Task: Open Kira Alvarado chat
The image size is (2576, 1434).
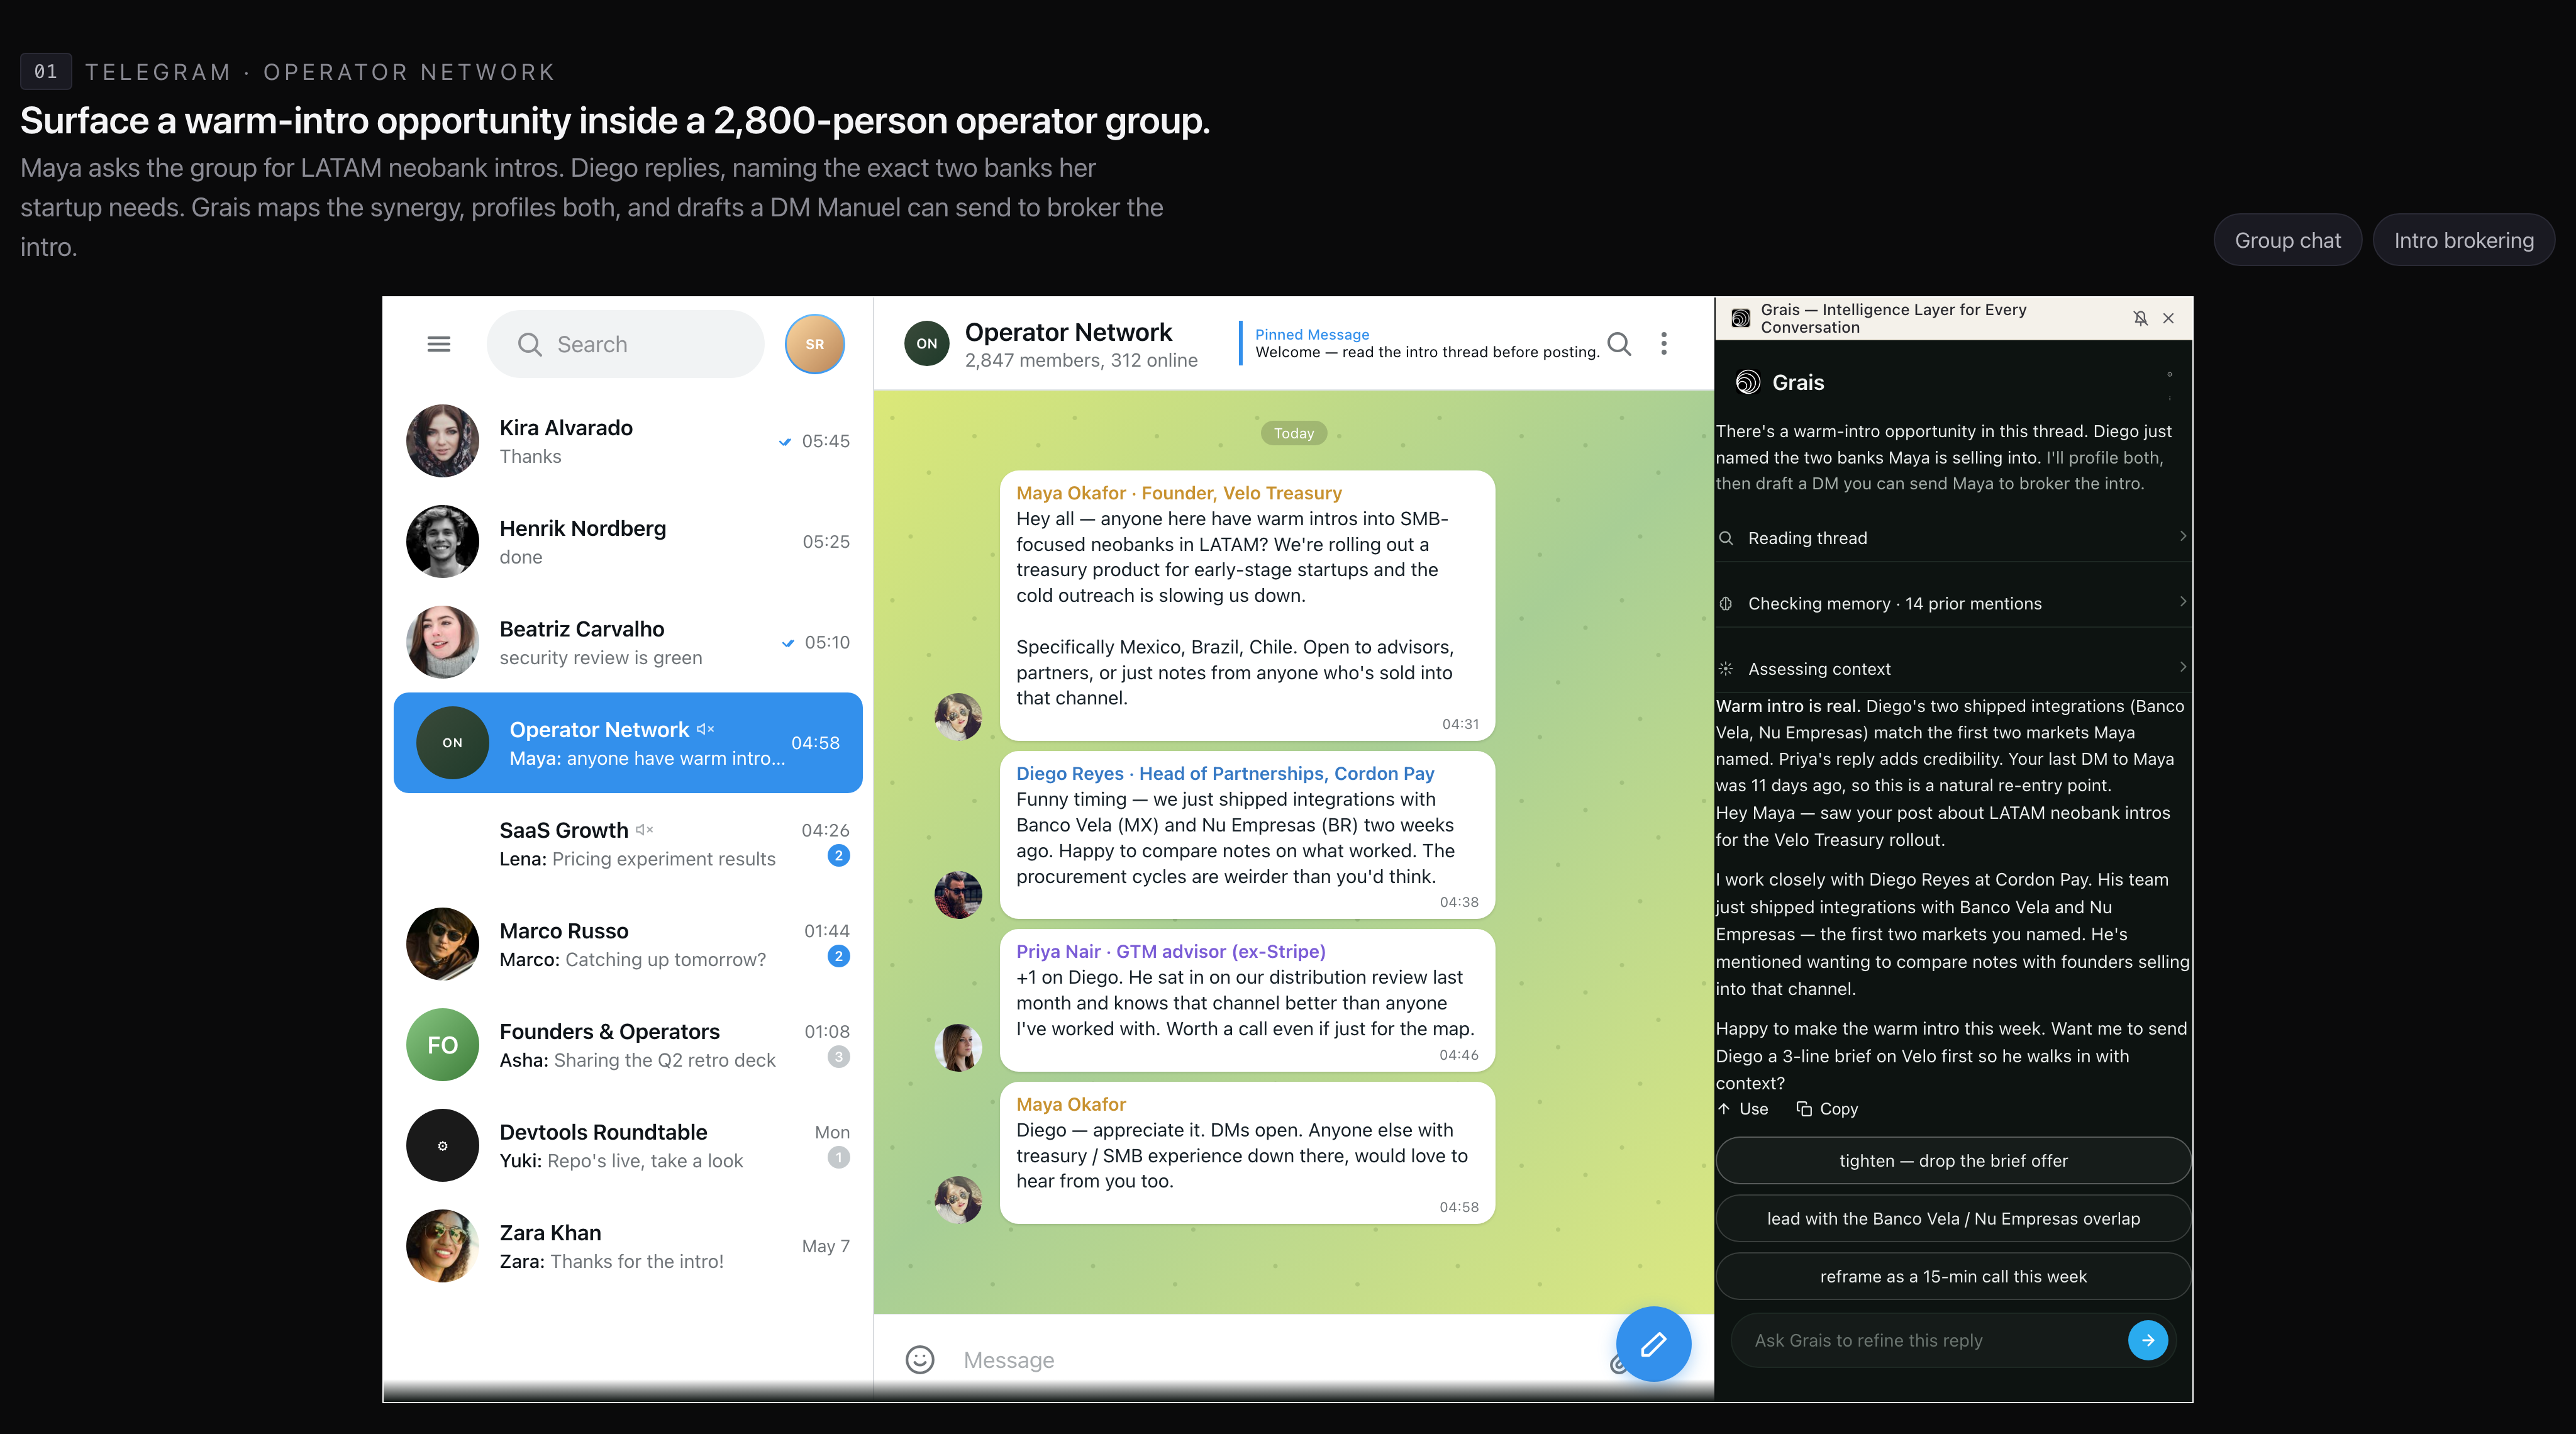Action: [628, 441]
